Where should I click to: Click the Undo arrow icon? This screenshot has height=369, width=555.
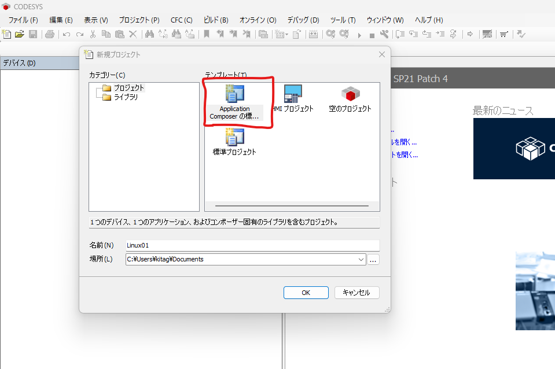coord(67,34)
